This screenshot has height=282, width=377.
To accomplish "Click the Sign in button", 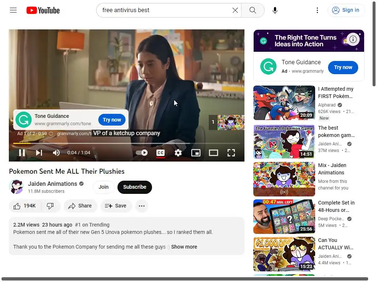I will coord(346,10).
